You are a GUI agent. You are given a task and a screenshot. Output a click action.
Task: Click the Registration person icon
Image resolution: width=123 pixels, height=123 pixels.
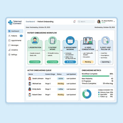[x=35, y=41]
